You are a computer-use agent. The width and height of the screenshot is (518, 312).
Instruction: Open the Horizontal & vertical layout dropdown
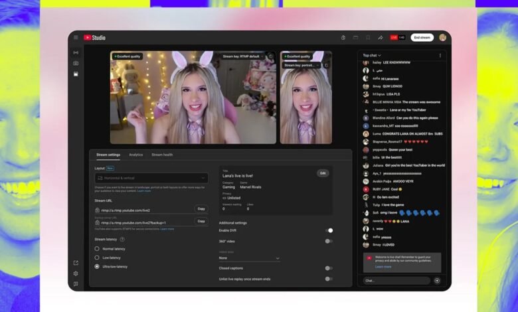tap(151, 178)
